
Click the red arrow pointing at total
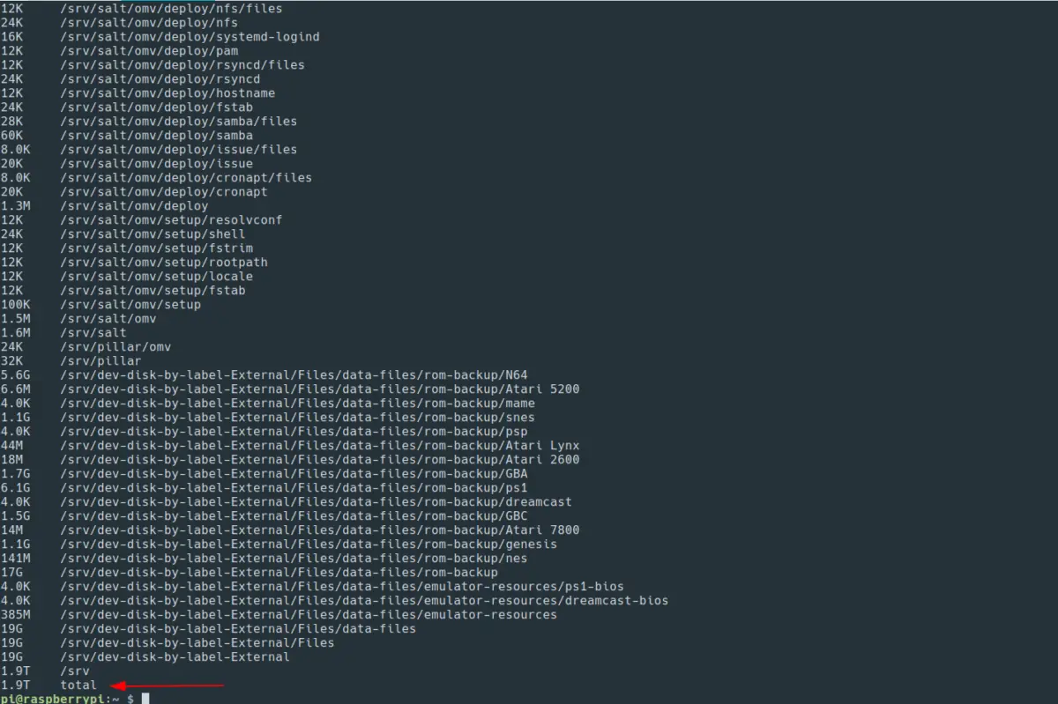coord(168,685)
